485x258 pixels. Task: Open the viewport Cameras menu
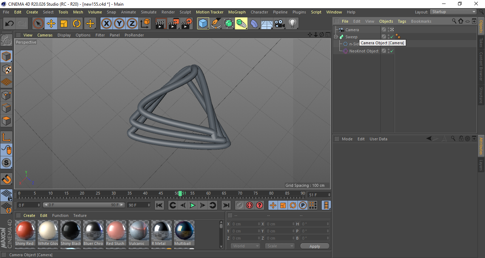(45, 35)
